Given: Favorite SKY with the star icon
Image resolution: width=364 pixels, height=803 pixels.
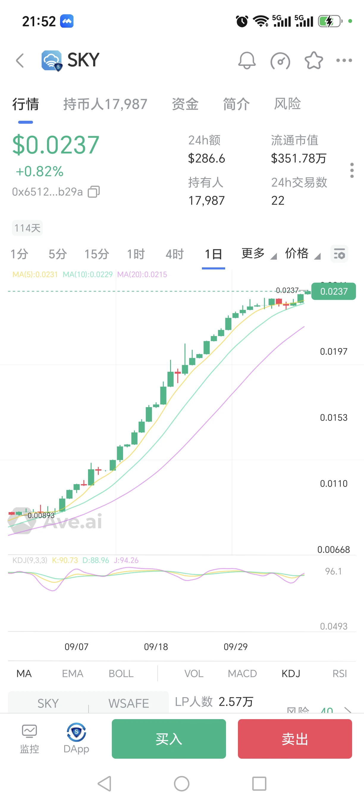Looking at the screenshot, I should [313, 60].
